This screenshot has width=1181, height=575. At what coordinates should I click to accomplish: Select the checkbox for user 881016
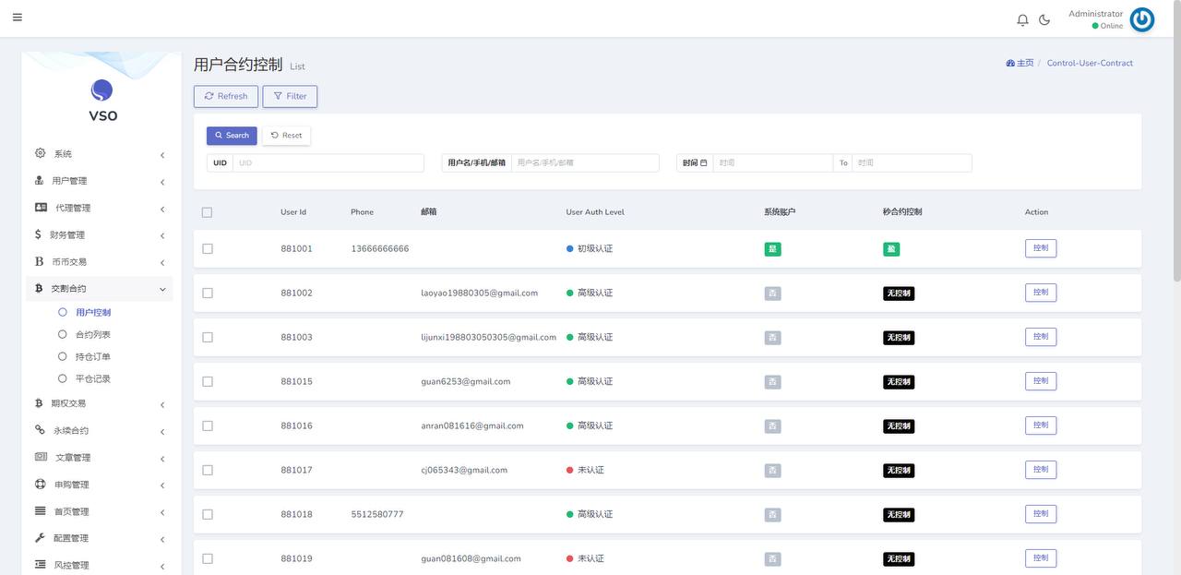pyautogui.click(x=208, y=426)
